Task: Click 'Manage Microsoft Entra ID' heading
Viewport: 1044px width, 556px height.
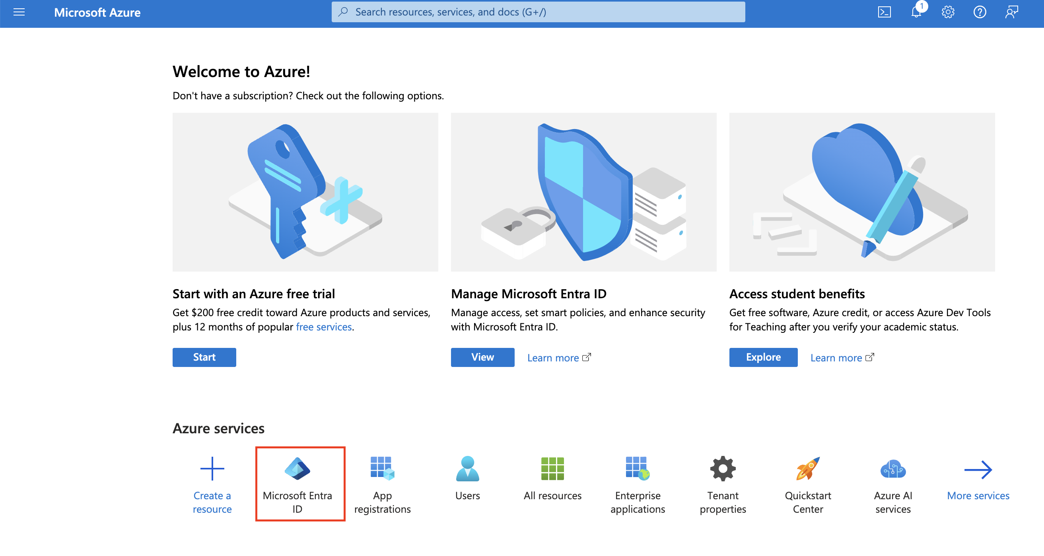Action: [529, 294]
